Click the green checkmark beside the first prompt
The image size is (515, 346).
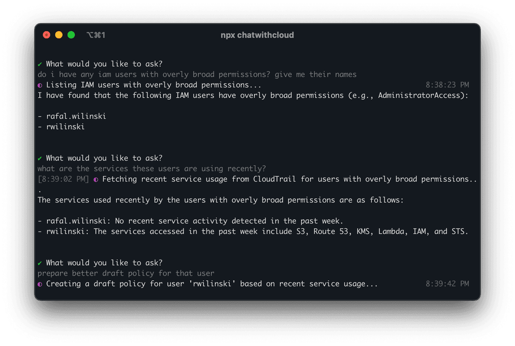coord(40,63)
